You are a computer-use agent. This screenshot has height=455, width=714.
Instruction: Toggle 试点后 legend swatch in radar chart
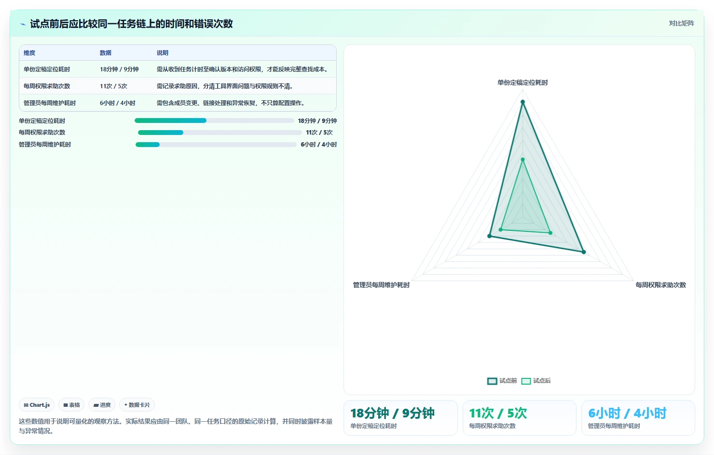coord(526,381)
